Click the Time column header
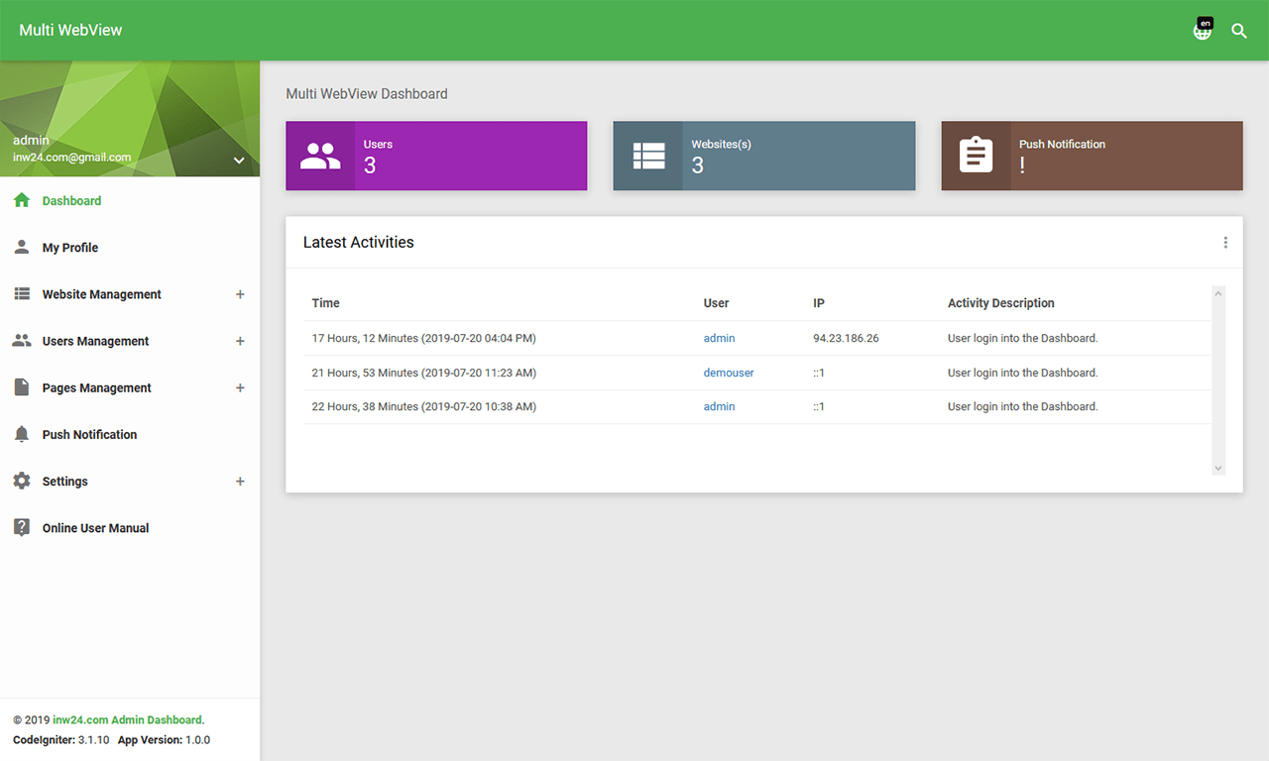Viewport: 1269px width, 761px height. 325,303
